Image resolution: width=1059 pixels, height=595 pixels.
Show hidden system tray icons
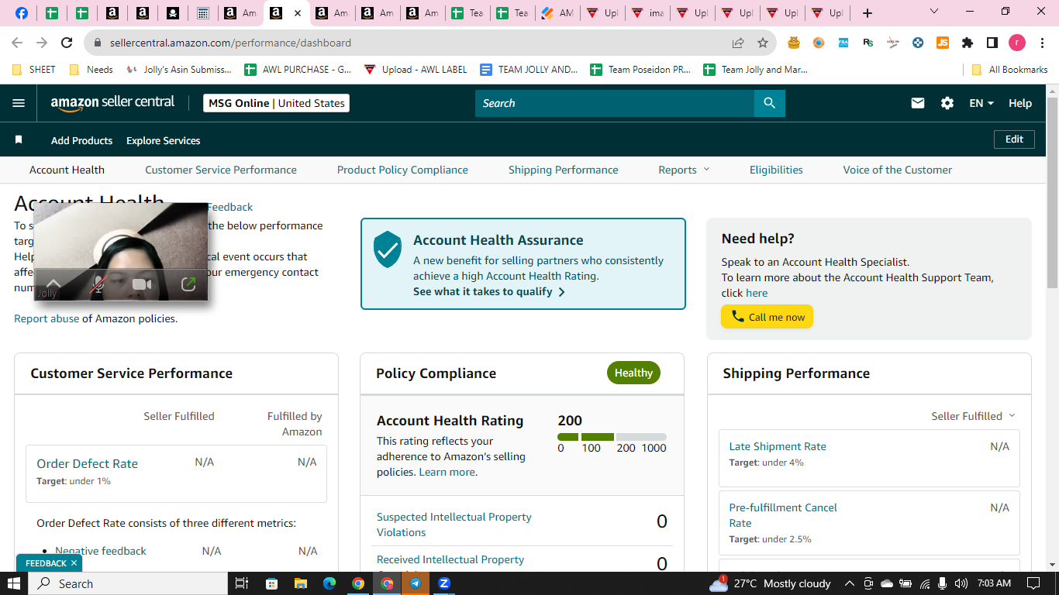click(849, 583)
